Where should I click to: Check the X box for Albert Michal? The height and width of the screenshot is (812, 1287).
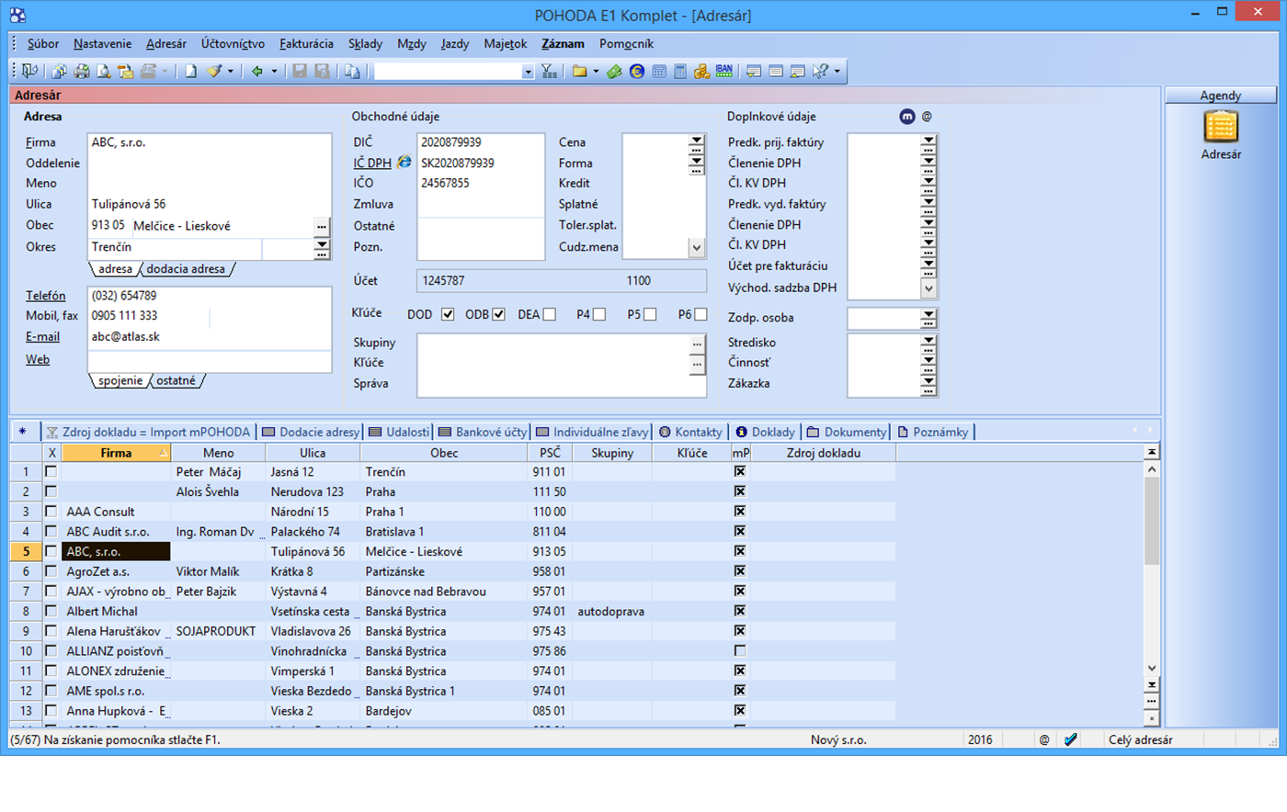pos(51,611)
